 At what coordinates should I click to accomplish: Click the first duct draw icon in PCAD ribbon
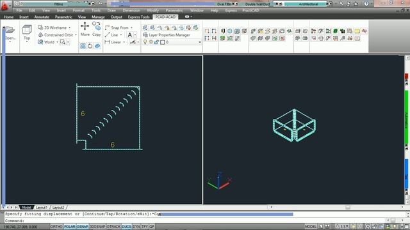click(x=207, y=31)
